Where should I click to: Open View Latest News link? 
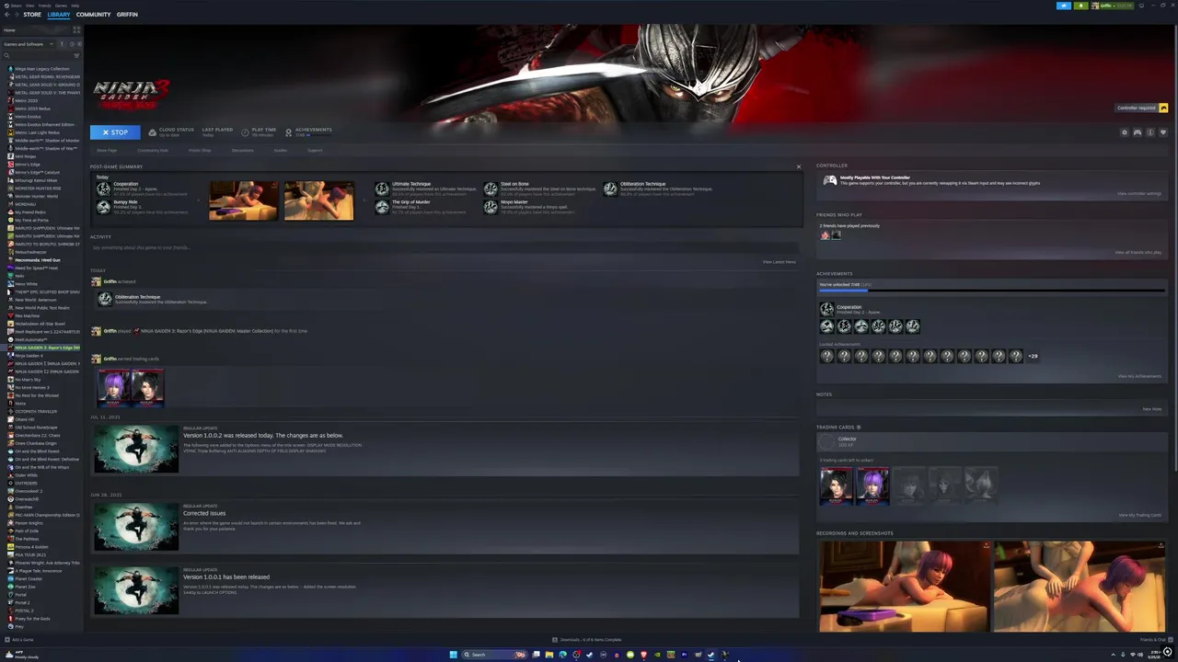[x=779, y=262]
